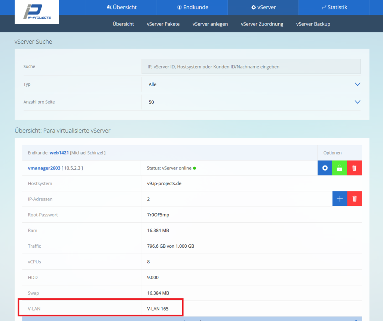
Task: Click the Suche search input field
Action: [x=251, y=66]
